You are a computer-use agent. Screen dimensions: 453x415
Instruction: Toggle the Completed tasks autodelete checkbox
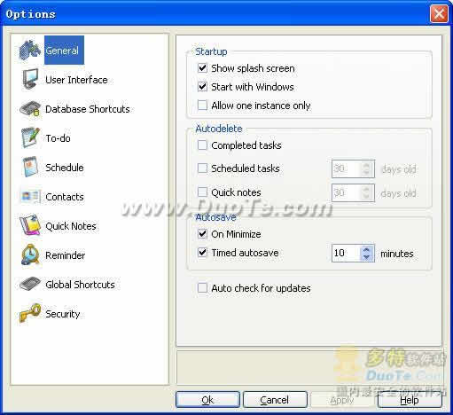[202, 145]
